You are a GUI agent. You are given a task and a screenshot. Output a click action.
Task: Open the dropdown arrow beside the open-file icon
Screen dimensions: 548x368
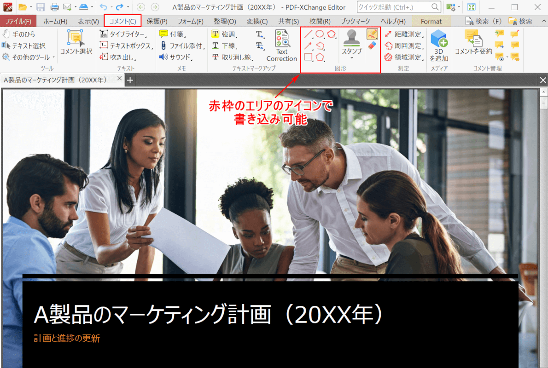[31, 7]
